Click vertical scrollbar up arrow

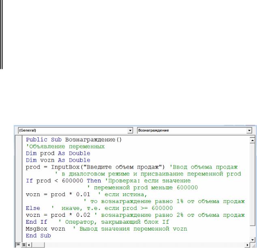(x=253, y=140)
